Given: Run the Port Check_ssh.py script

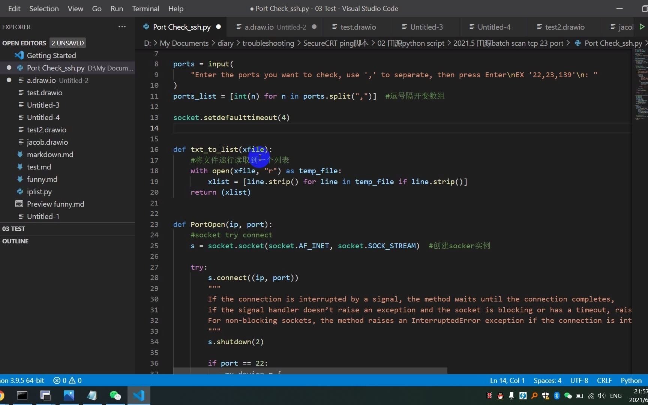Looking at the screenshot, I should click(642, 27).
